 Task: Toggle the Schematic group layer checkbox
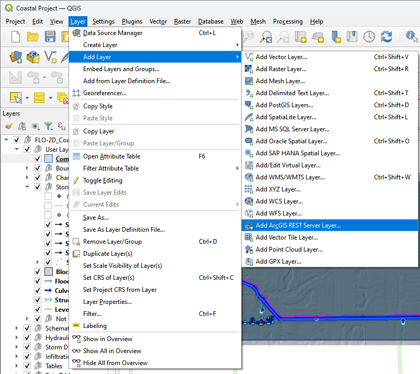[27, 328]
